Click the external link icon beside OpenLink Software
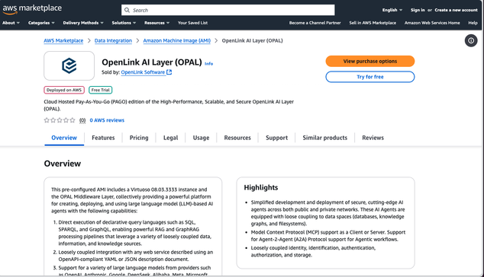Screen dimensions: 484x277 (x=169, y=72)
